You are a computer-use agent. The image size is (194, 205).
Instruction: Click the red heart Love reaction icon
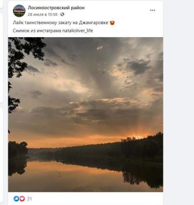point(22,199)
